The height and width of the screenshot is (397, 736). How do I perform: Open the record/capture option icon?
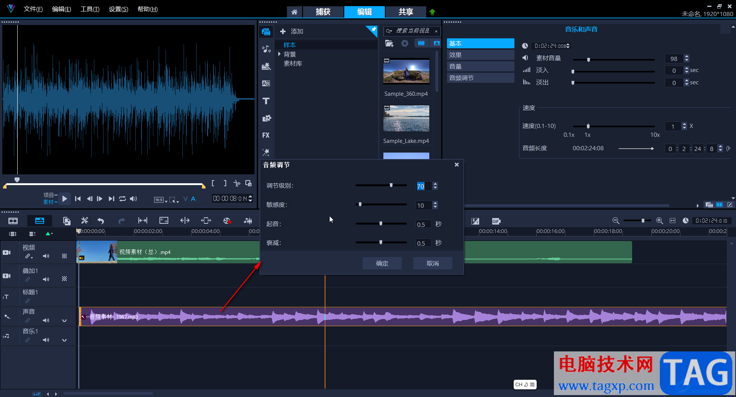[227, 221]
